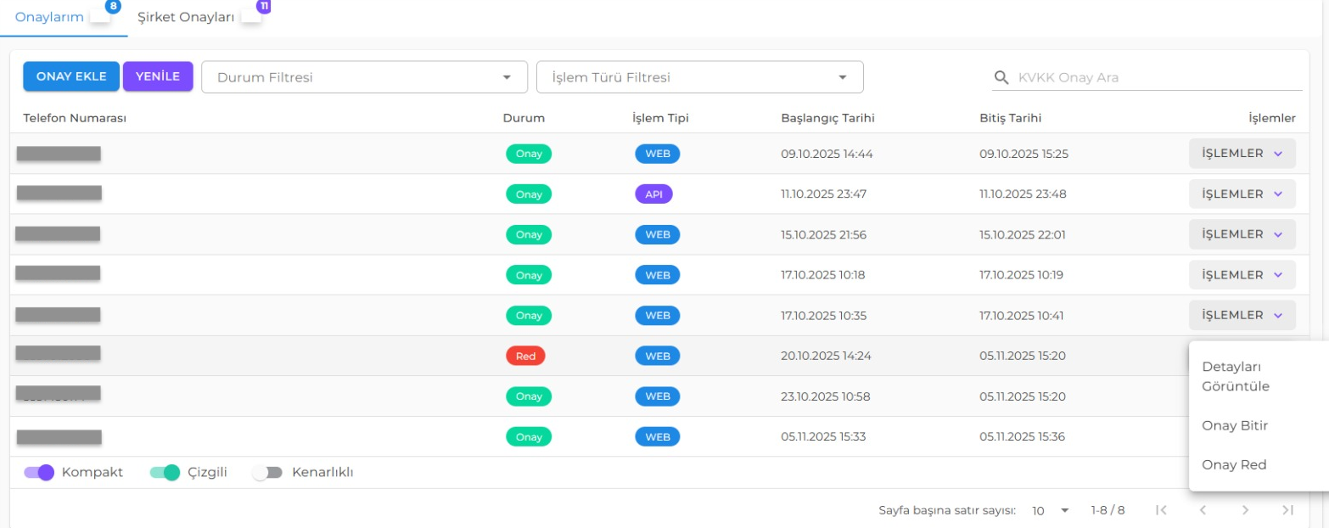Viewport: 1329px width, 528px height.
Task: Sort by Bitiş Tarihi column header
Action: point(1010,118)
